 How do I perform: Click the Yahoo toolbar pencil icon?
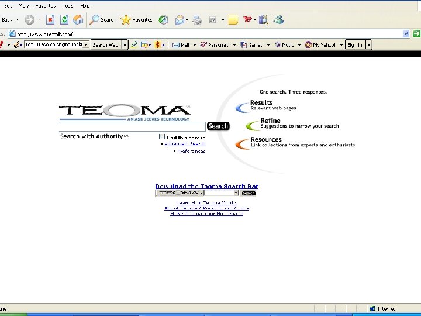click(17, 44)
